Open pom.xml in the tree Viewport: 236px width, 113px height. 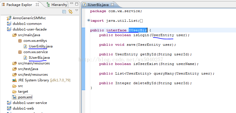pyautogui.click(x=25, y=97)
